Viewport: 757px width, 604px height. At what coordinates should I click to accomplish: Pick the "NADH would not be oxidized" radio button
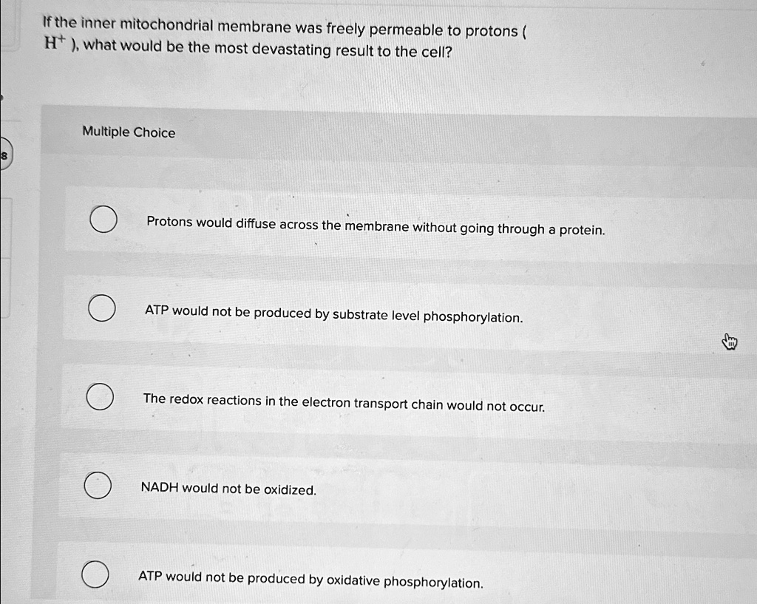coord(98,486)
